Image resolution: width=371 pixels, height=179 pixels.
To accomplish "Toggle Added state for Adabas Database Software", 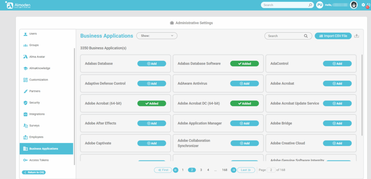I will pyautogui.click(x=244, y=64).
